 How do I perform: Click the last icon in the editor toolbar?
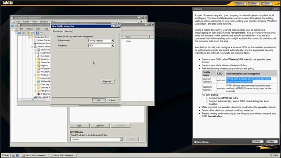(x=42, y=33)
